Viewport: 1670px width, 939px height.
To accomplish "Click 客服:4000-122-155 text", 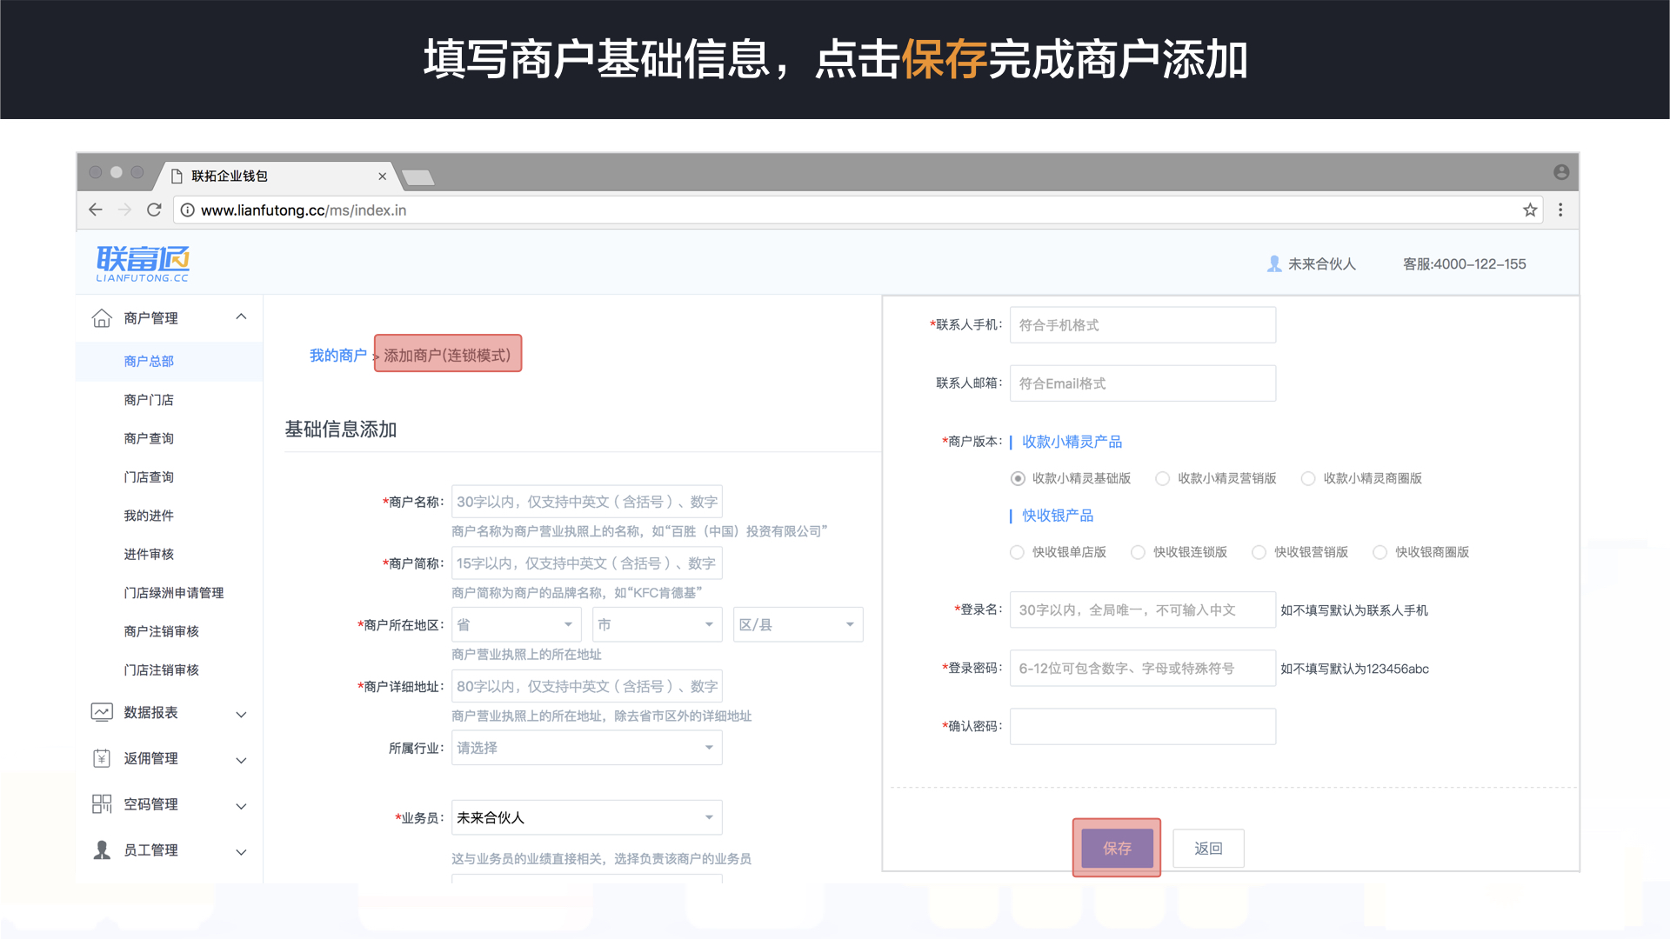I will point(1464,263).
